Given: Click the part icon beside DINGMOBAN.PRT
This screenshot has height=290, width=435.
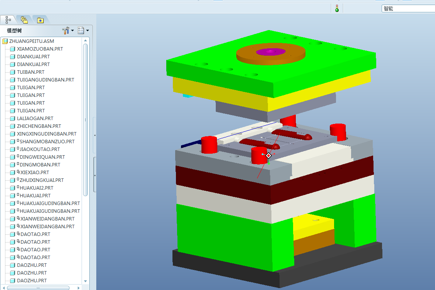Looking at the screenshot, I should (x=12, y=165).
